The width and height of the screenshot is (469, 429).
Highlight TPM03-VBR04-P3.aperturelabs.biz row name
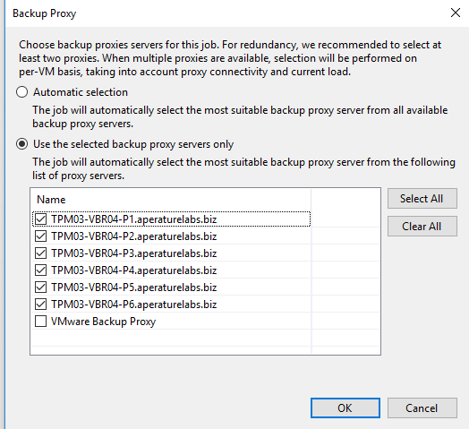134,253
